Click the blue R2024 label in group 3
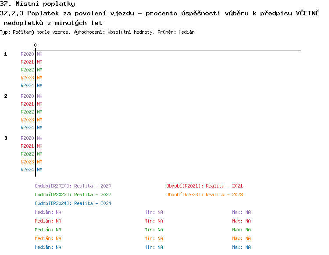 click(27, 170)
